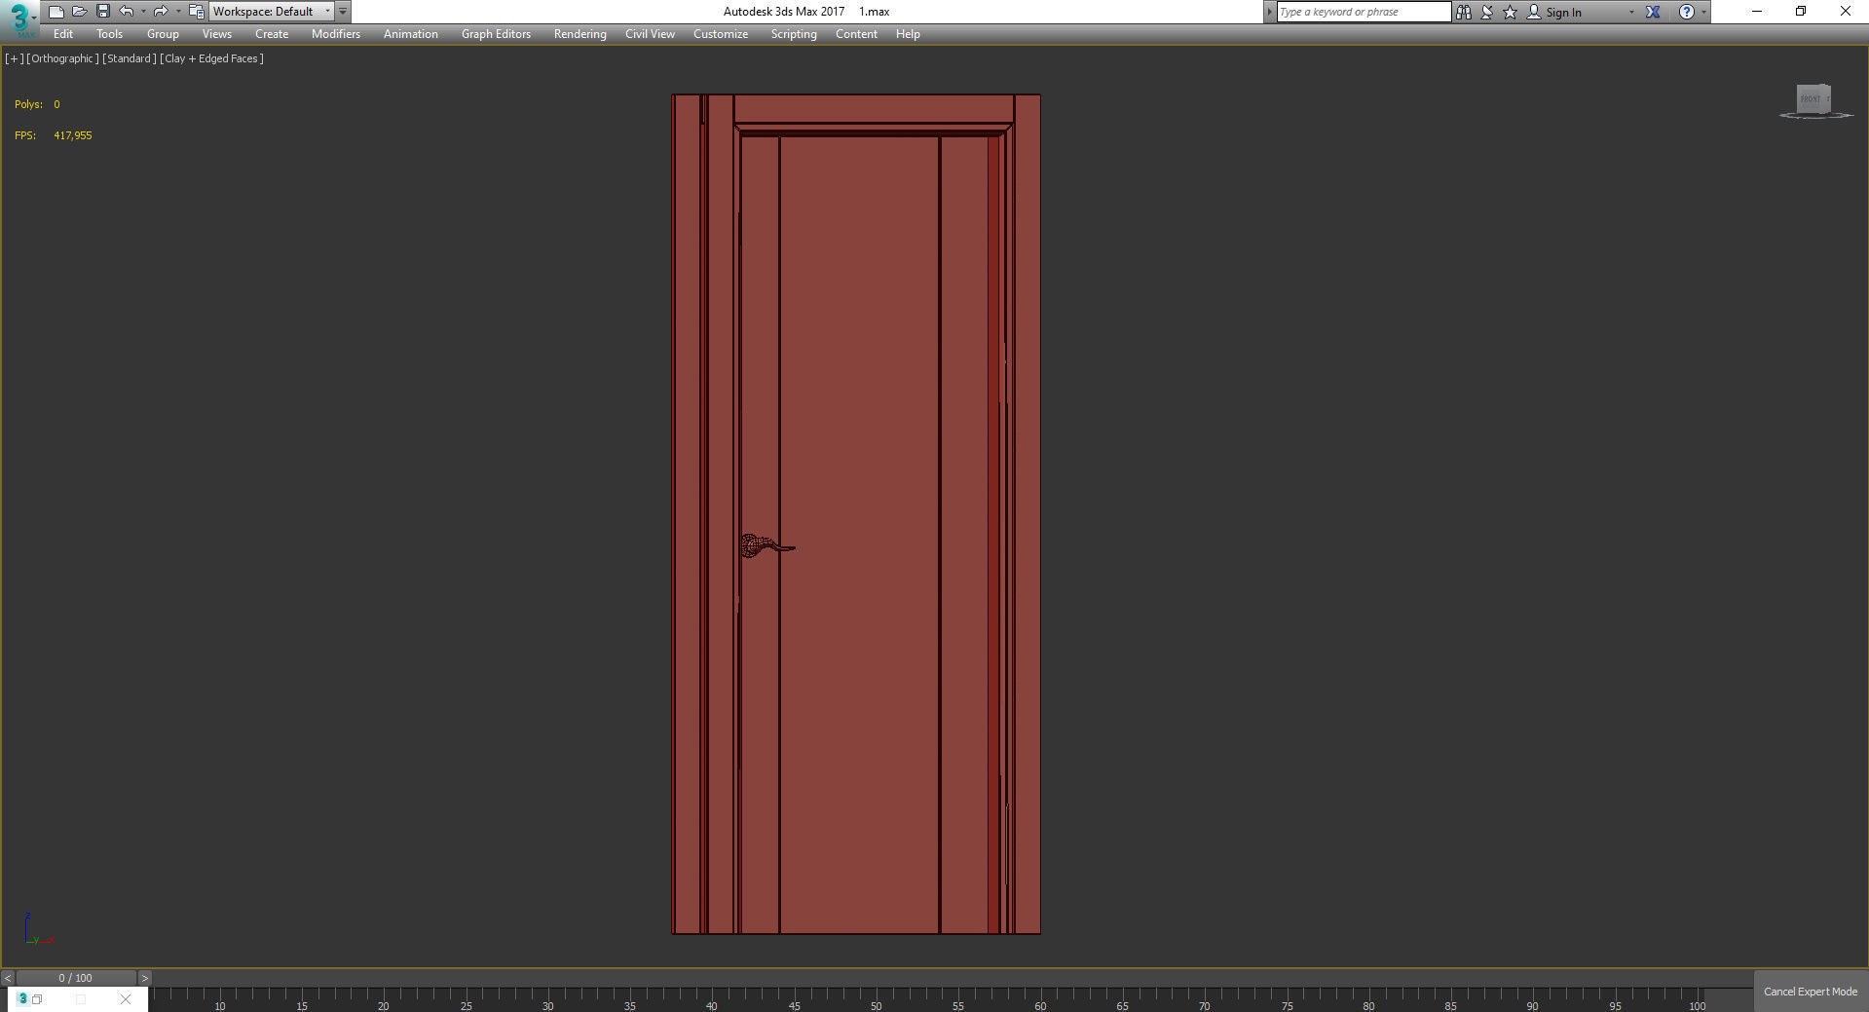Open the Autodesk Exchange X icon
This screenshot has width=1869, height=1012.
[1653, 12]
